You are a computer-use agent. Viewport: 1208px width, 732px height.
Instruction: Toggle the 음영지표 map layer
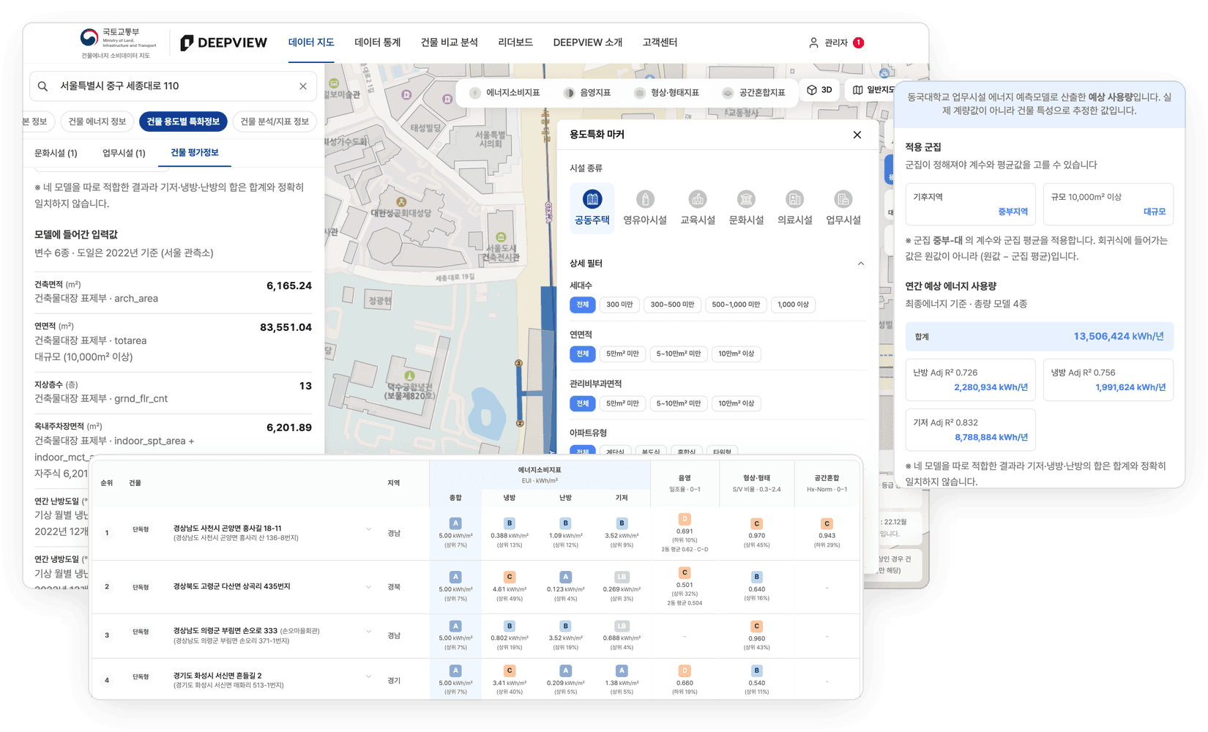point(587,93)
